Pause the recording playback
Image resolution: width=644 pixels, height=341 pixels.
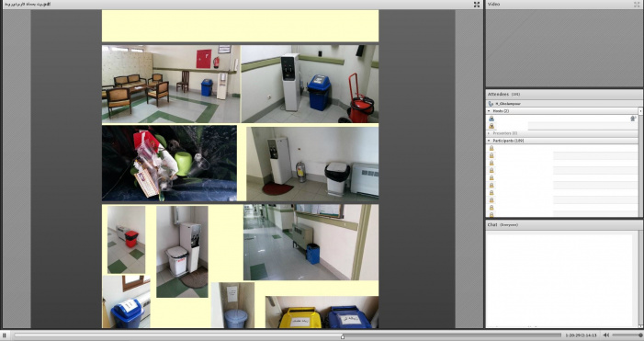point(4,335)
